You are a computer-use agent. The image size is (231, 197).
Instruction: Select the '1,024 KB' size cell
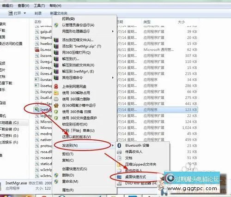coord(189,128)
